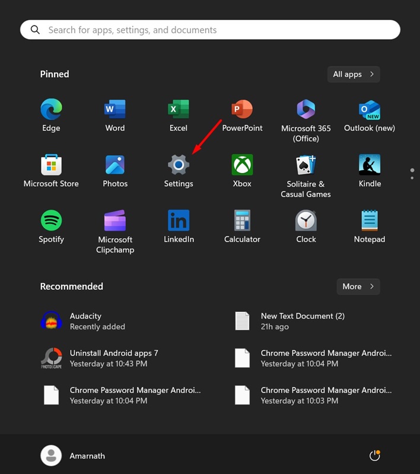This screenshot has height=474, width=420.
Task: Show More recommended items
Action: coord(358,287)
